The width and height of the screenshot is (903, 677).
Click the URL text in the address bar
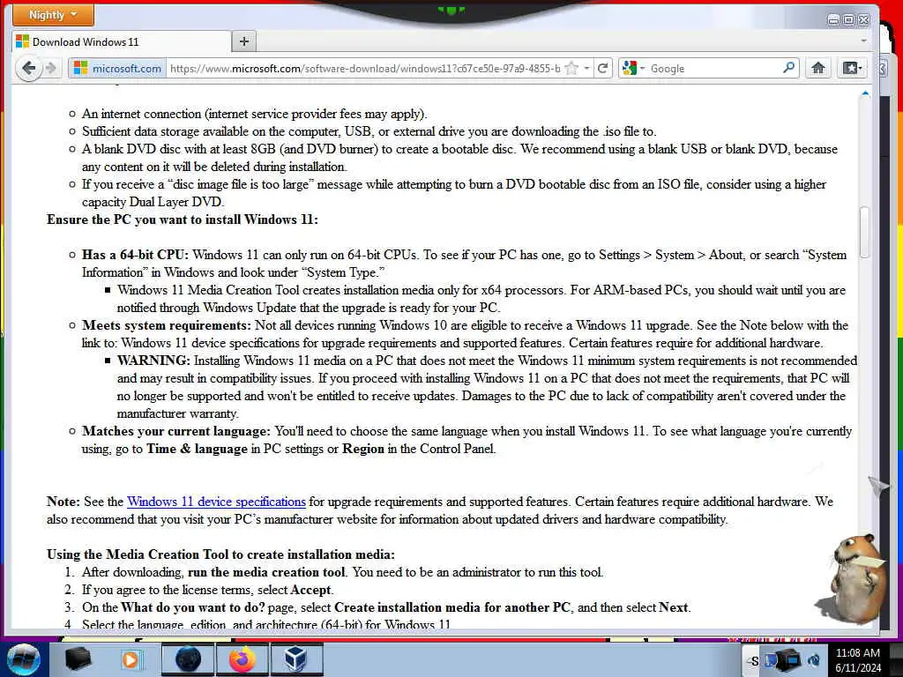tap(364, 69)
